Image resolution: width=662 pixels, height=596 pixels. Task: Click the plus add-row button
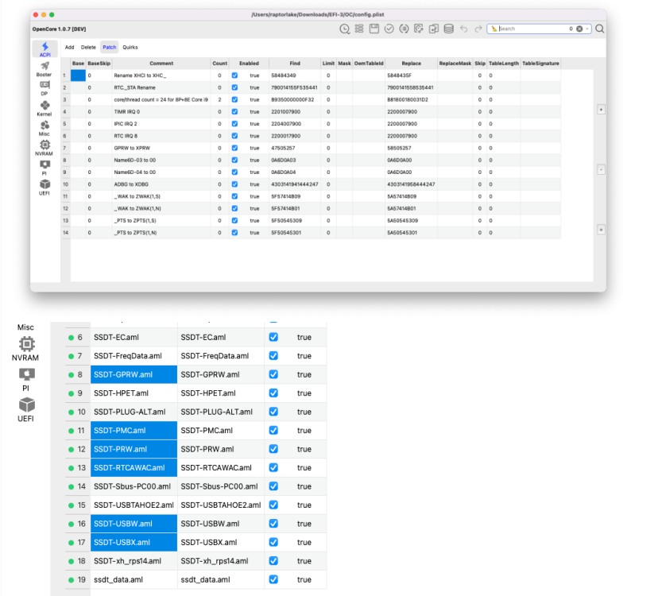click(x=601, y=110)
